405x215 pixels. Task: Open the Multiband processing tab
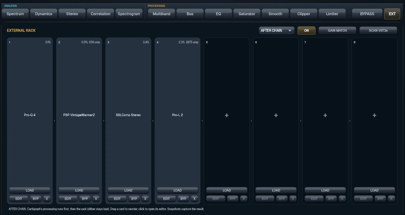[x=162, y=14]
